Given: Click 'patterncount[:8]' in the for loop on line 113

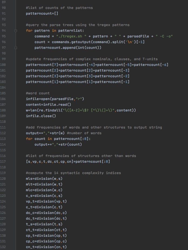Looking at the screenshot, I should pos(71,139).
